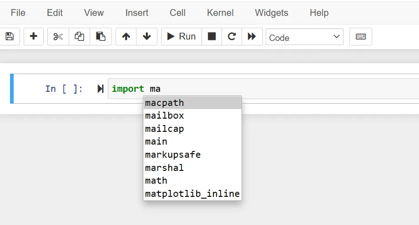Interrupt the kernel with stop icon
Viewport: 419px width, 225px height.
pos(212,36)
